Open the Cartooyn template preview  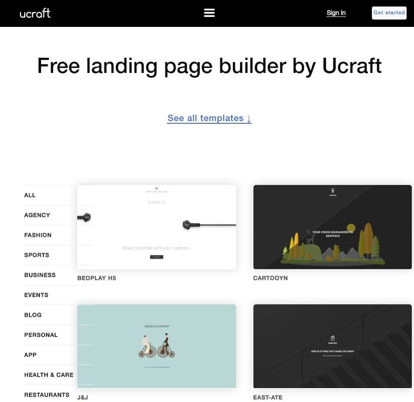point(332,227)
